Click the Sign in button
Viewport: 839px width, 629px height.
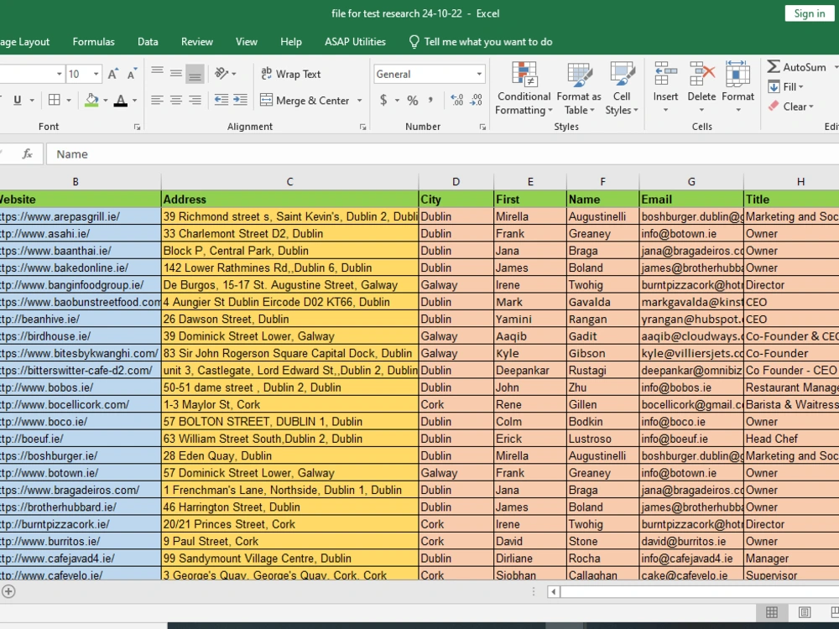(808, 13)
